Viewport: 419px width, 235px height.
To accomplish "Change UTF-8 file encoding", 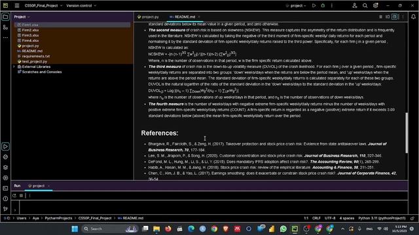I will 330,218.
